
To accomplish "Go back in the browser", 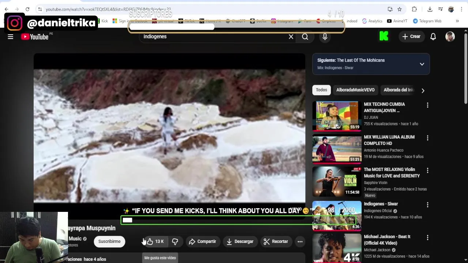I will pyautogui.click(x=7, y=9).
